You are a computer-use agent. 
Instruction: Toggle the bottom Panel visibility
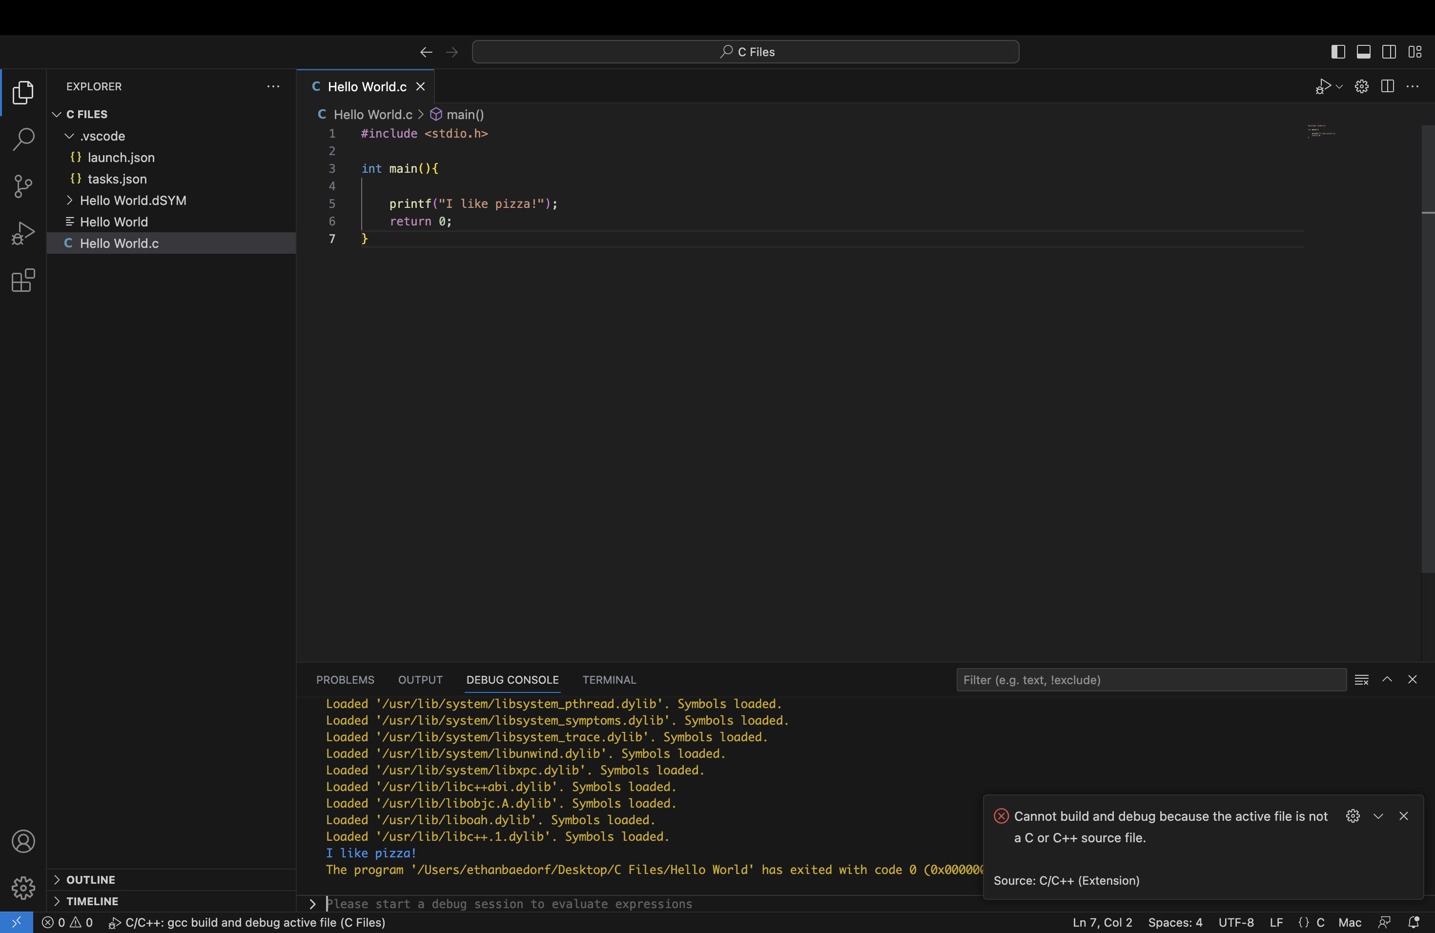point(1364,51)
